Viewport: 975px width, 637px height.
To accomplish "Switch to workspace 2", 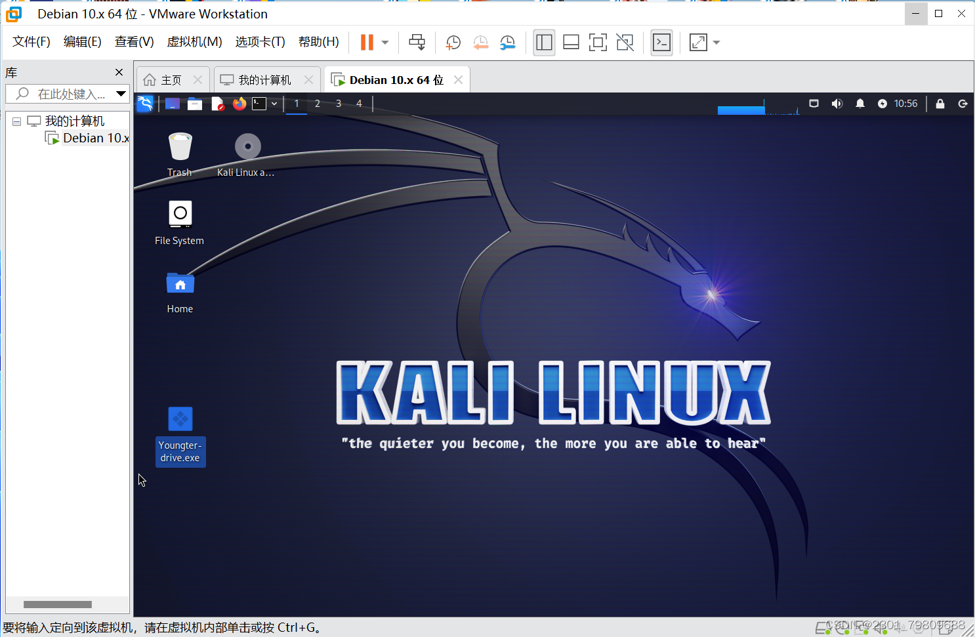I will (318, 104).
